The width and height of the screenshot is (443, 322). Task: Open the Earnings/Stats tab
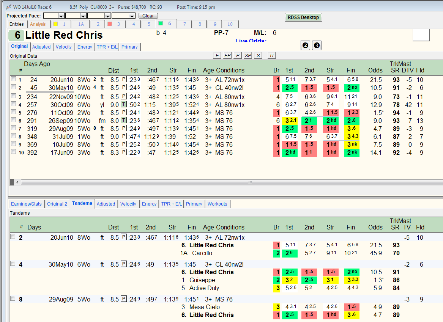(26, 204)
